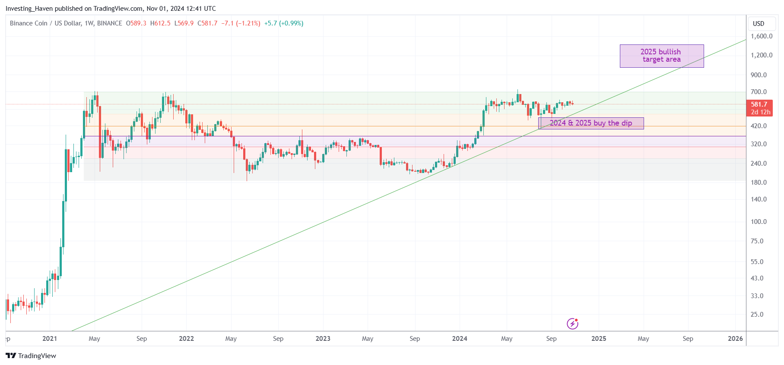Click the 43.0 price axis label
This screenshot has width=784, height=365.
coord(757,278)
